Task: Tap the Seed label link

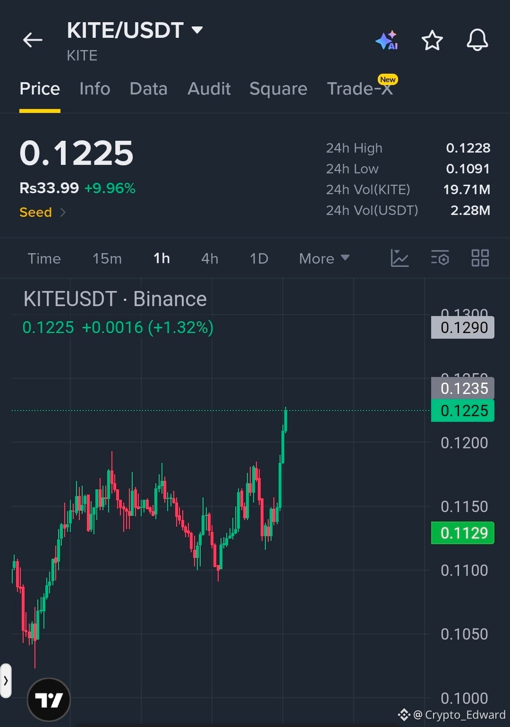Action: tap(35, 213)
